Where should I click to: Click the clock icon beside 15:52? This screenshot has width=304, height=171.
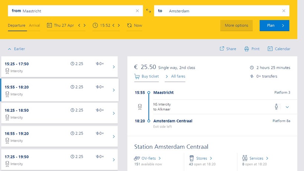coord(95,26)
